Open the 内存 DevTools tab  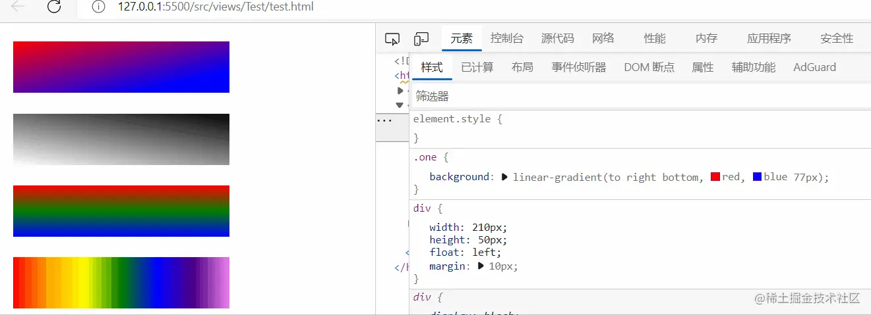click(x=706, y=39)
